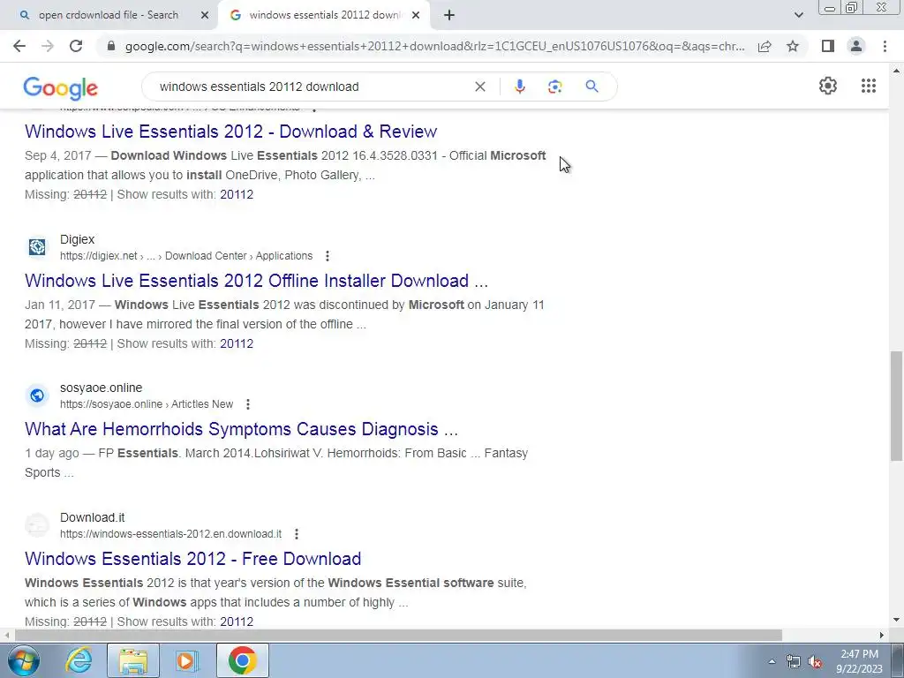Click the vertical scrollbar down arrow

(897, 621)
